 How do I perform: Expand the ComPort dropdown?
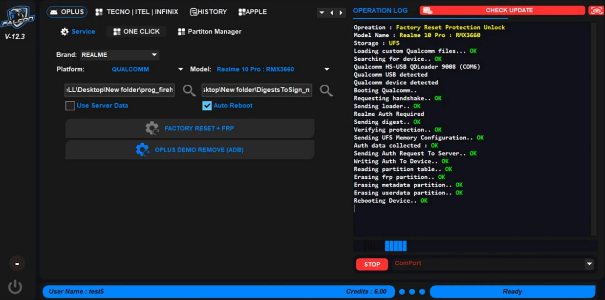(x=589, y=264)
